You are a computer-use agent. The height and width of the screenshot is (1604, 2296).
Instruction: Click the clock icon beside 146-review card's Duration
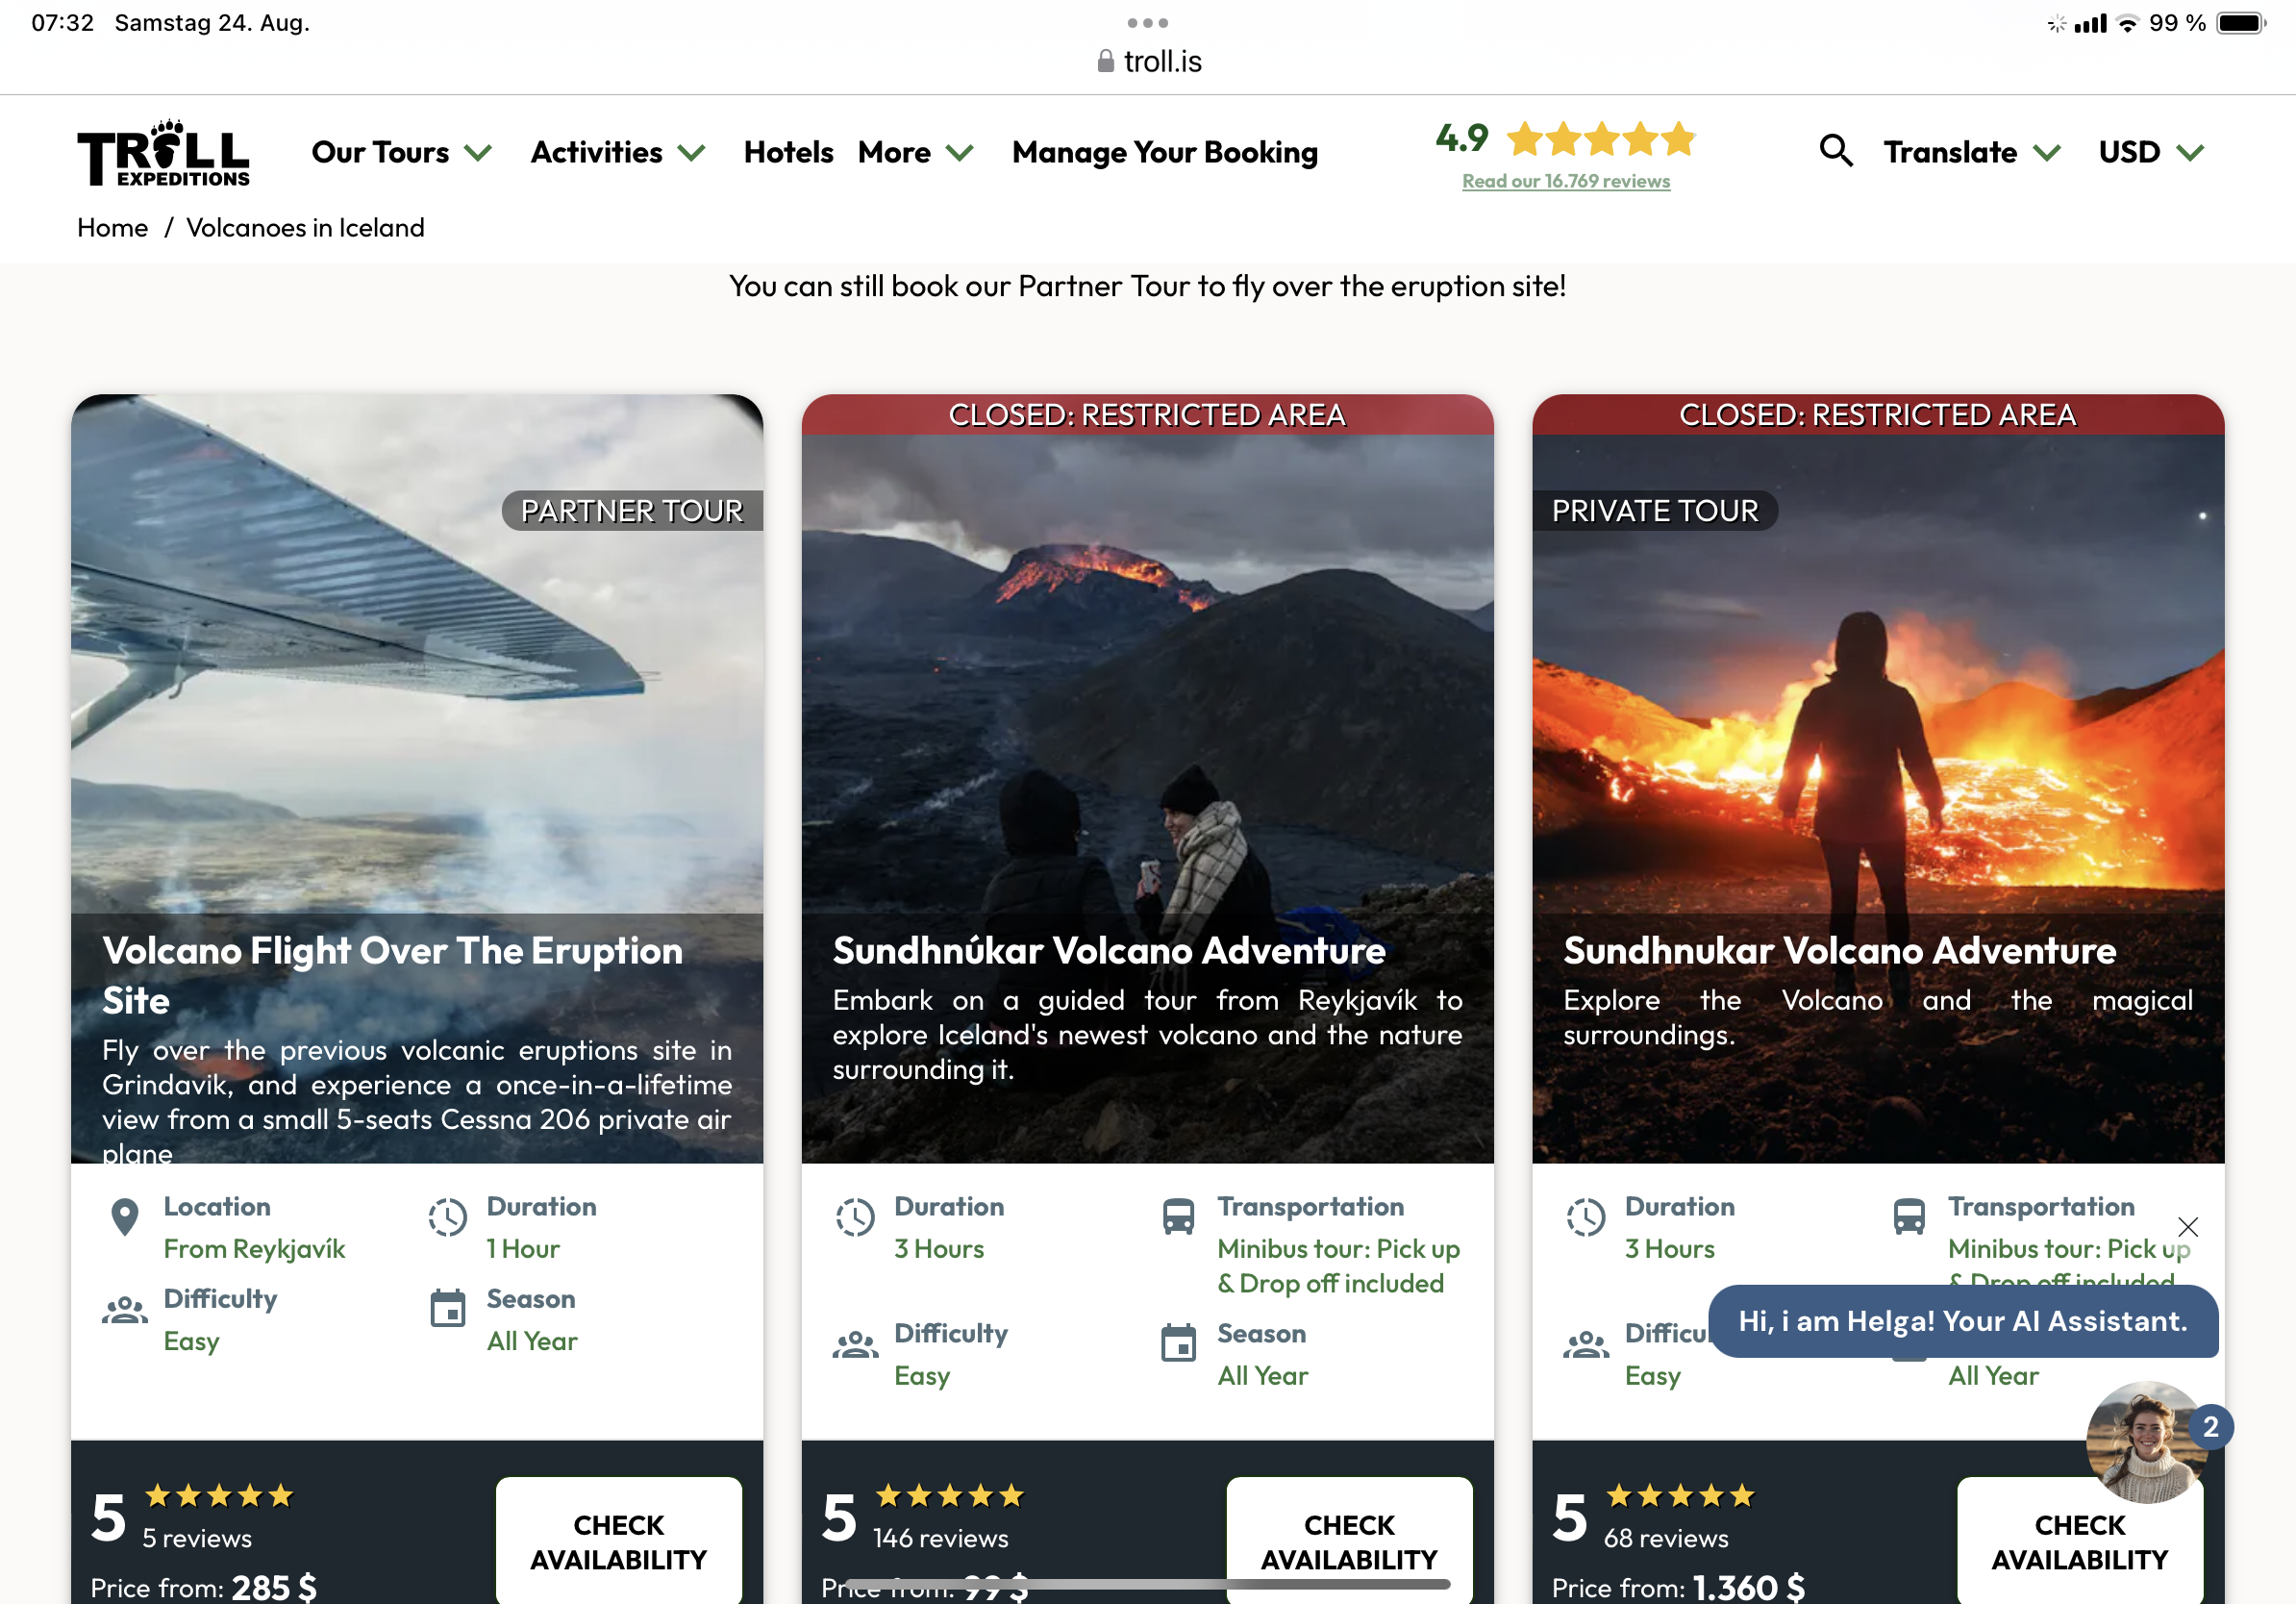point(856,1217)
